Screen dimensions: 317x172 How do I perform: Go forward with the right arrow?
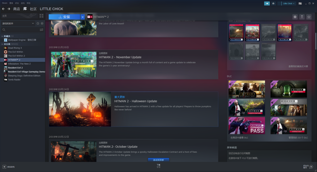(9, 9)
